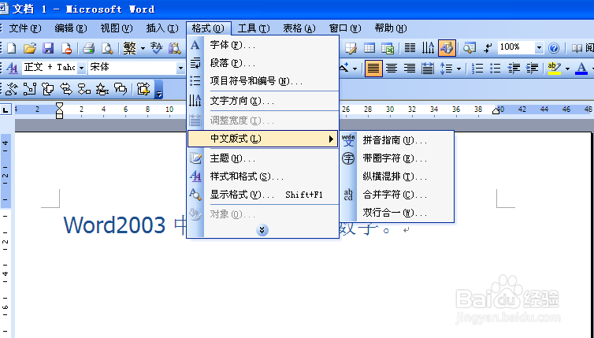Open the 表格(A) menu
The image size is (594, 338).
click(299, 28)
